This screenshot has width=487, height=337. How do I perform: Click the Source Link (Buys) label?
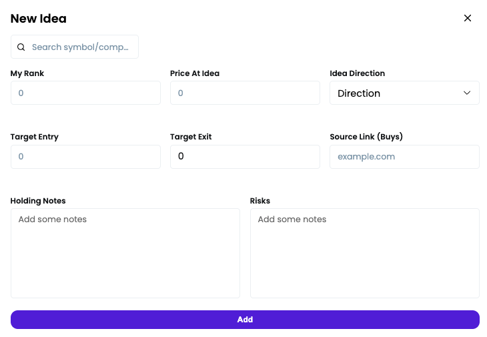[x=366, y=137]
